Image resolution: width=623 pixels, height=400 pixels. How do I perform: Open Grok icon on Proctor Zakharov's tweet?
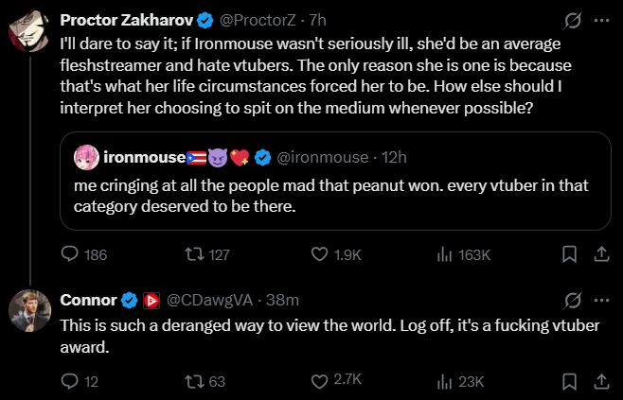(x=571, y=20)
